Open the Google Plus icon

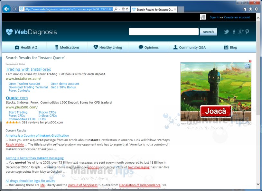click(241, 32)
